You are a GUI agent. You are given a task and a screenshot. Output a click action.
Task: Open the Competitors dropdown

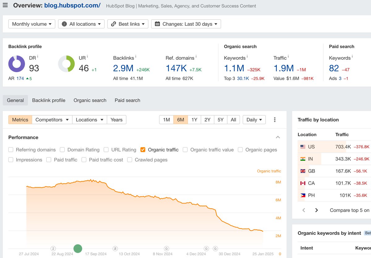pos(52,120)
